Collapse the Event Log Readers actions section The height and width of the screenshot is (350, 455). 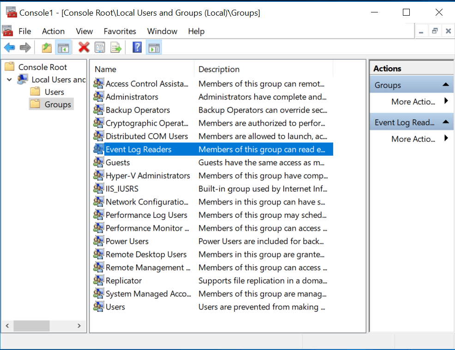pyautogui.click(x=446, y=122)
